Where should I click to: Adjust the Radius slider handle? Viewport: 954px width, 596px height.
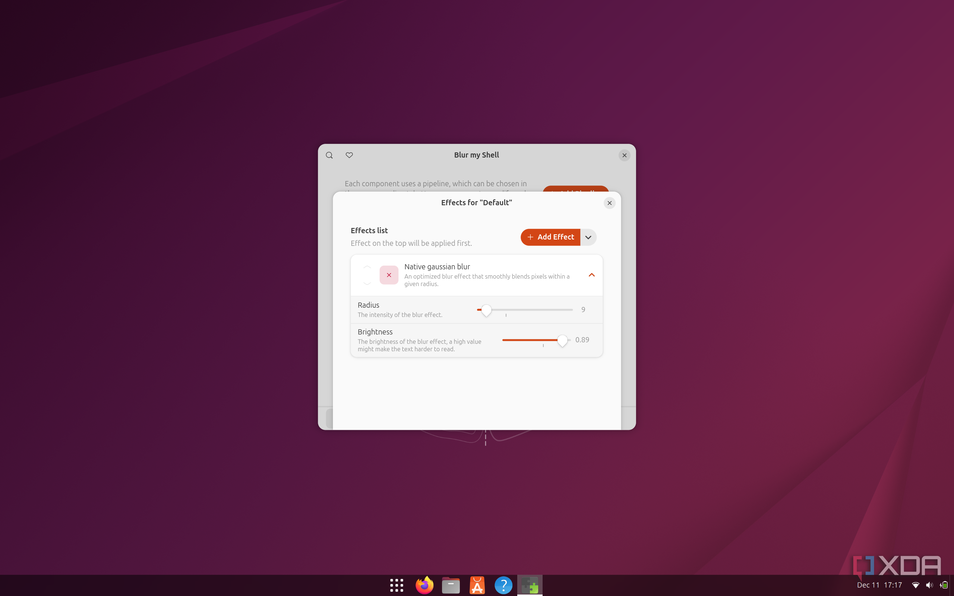(486, 310)
